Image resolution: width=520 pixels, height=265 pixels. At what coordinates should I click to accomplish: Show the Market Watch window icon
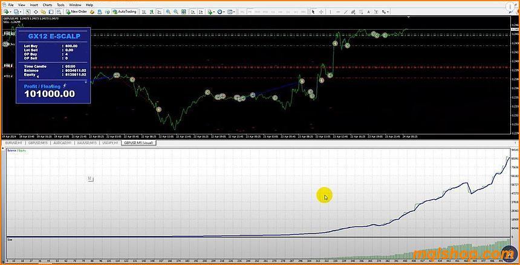(28, 11)
